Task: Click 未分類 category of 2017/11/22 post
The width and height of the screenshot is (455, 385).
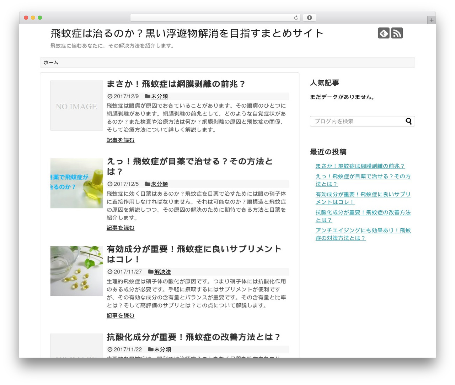Action: coord(162,349)
